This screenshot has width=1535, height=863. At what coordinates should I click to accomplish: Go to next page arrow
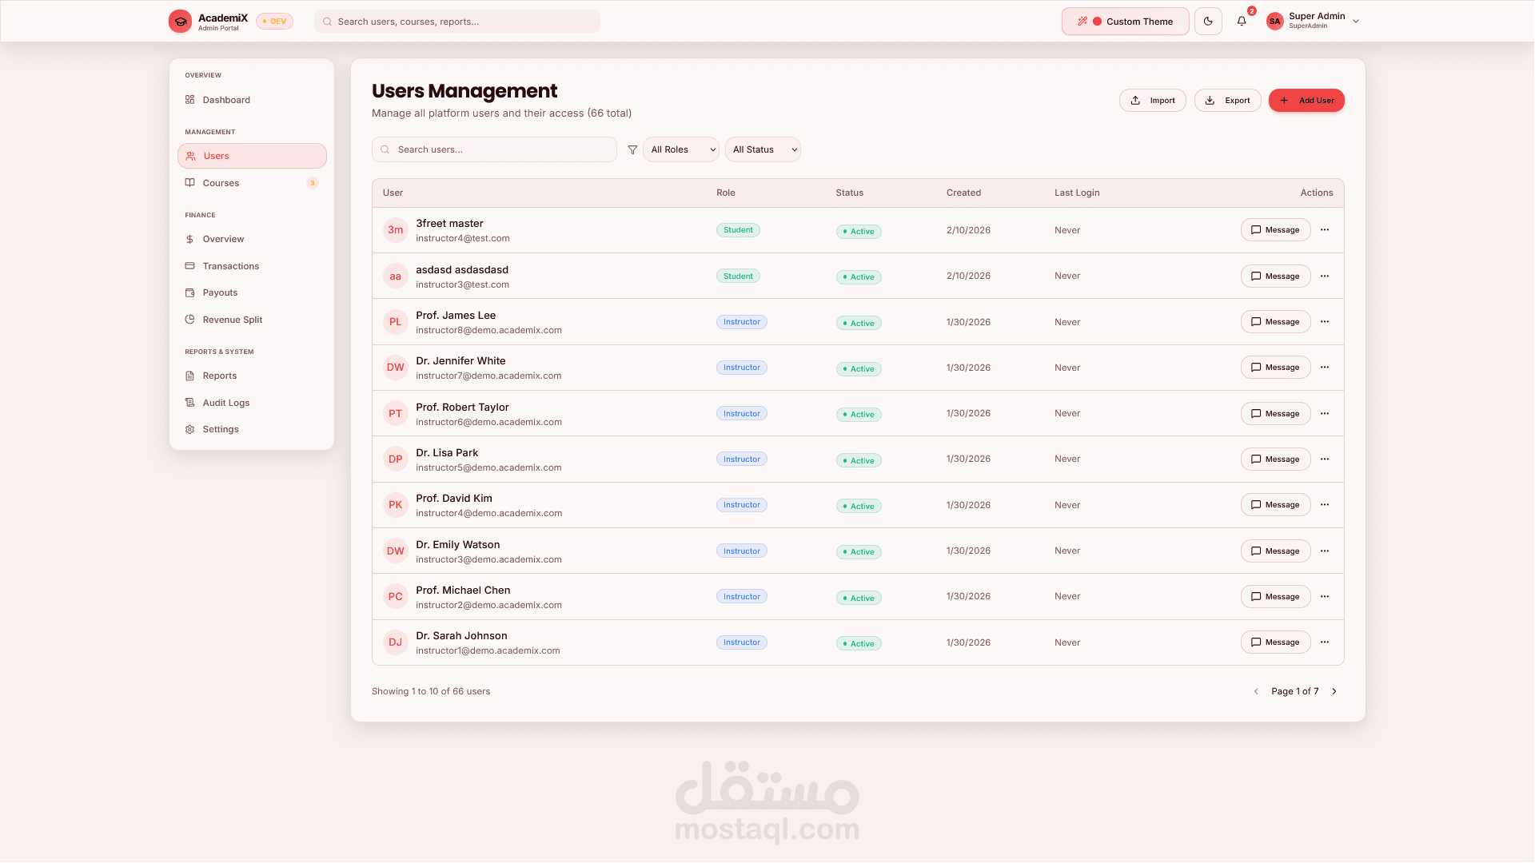(1334, 691)
